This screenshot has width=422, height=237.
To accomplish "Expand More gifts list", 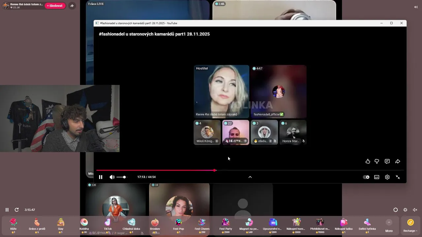I will click(x=389, y=226).
